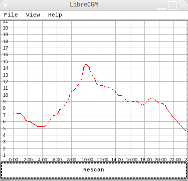The width and height of the screenshot is (188, 181).
Task: Click the glucose curve peak at 10:00
Action: coord(86,64)
